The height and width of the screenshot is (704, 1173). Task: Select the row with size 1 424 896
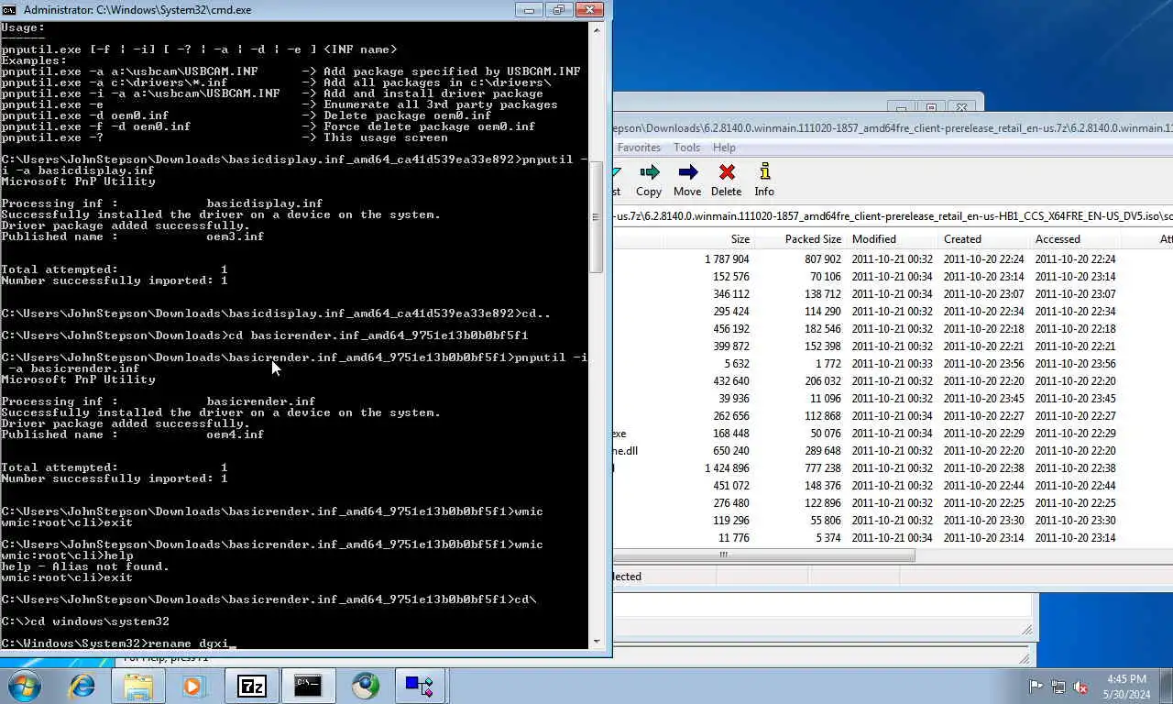pyautogui.click(x=893, y=468)
